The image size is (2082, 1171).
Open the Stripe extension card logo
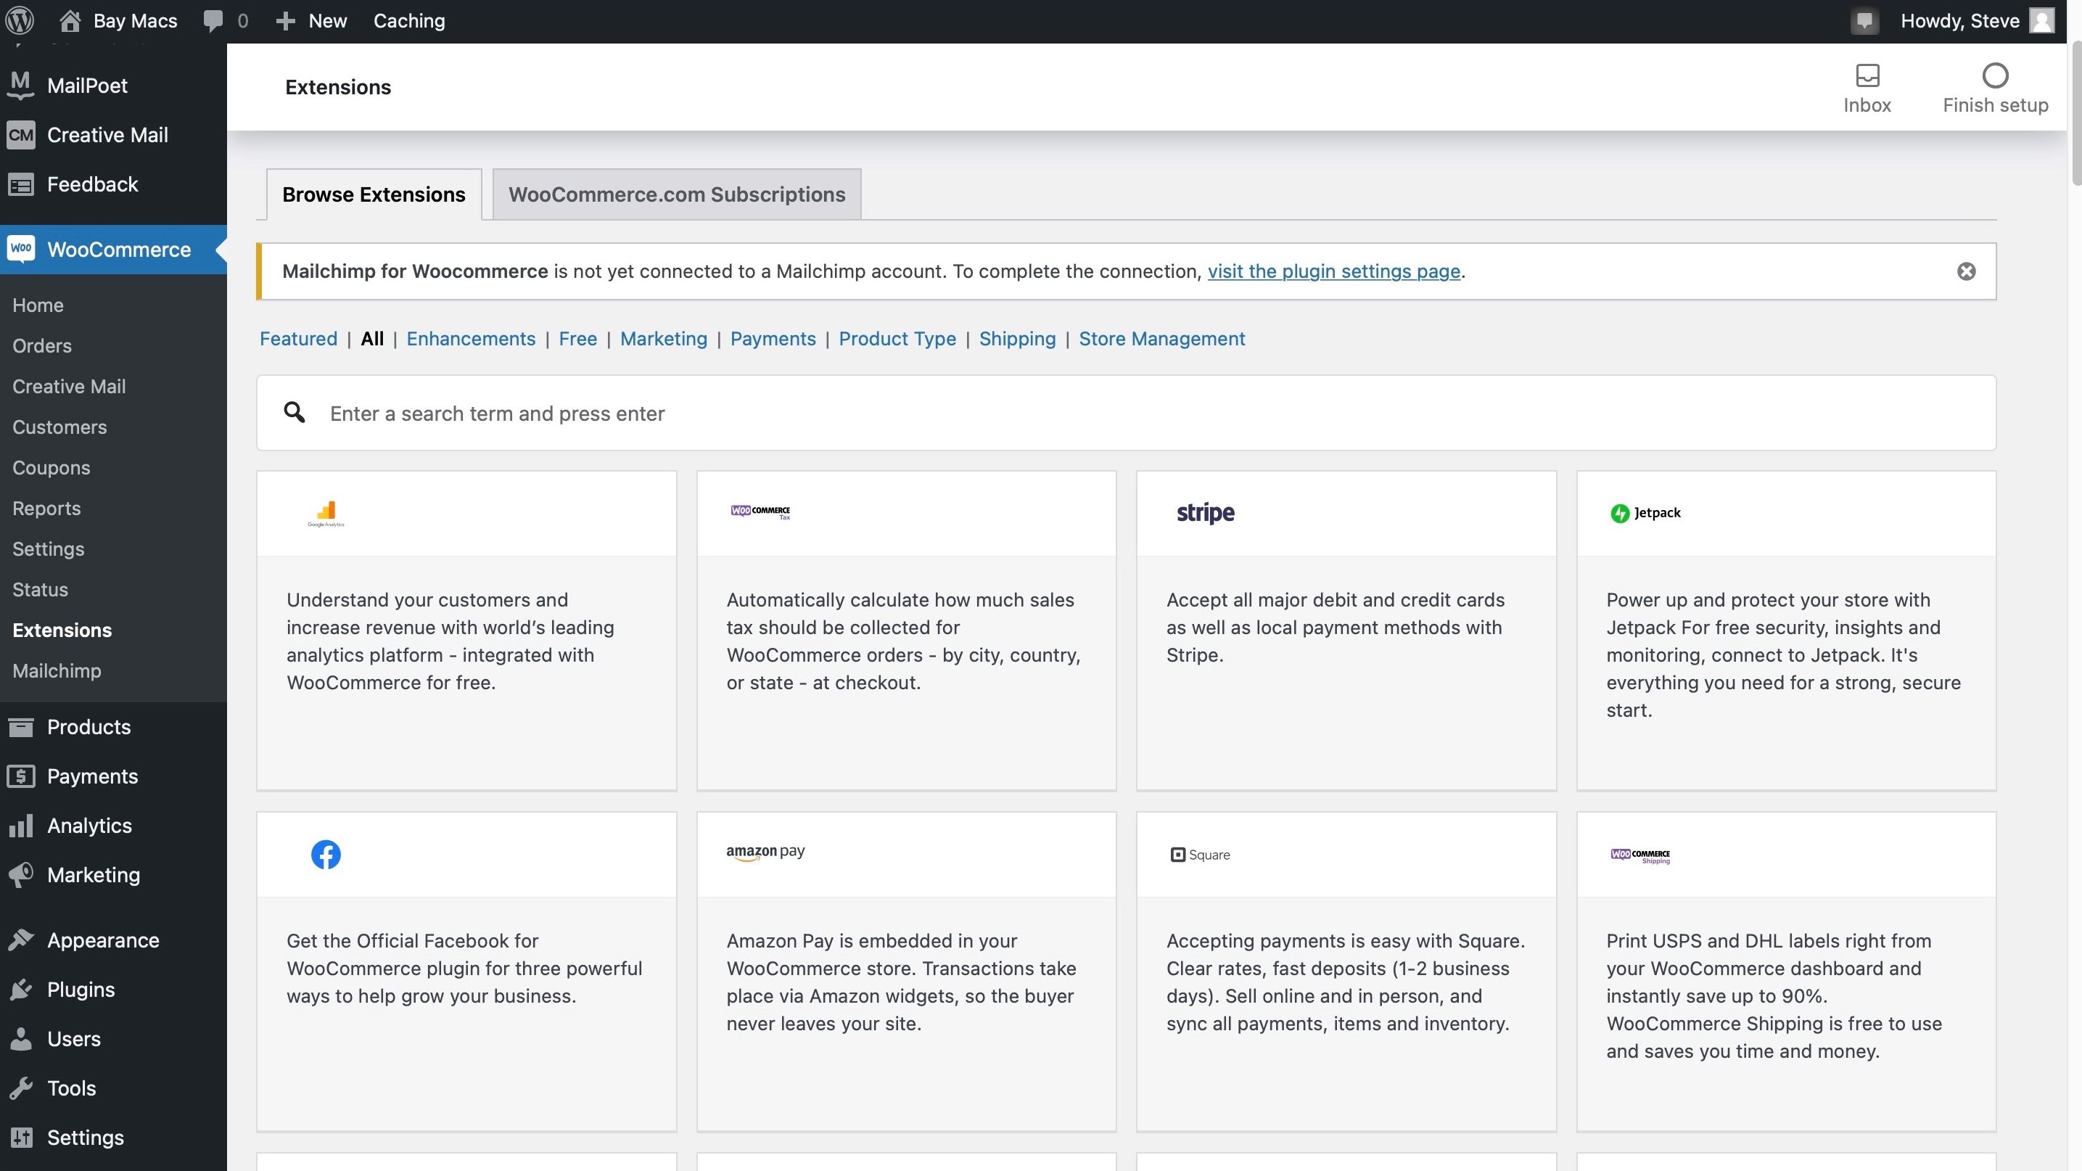click(1205, 513)
